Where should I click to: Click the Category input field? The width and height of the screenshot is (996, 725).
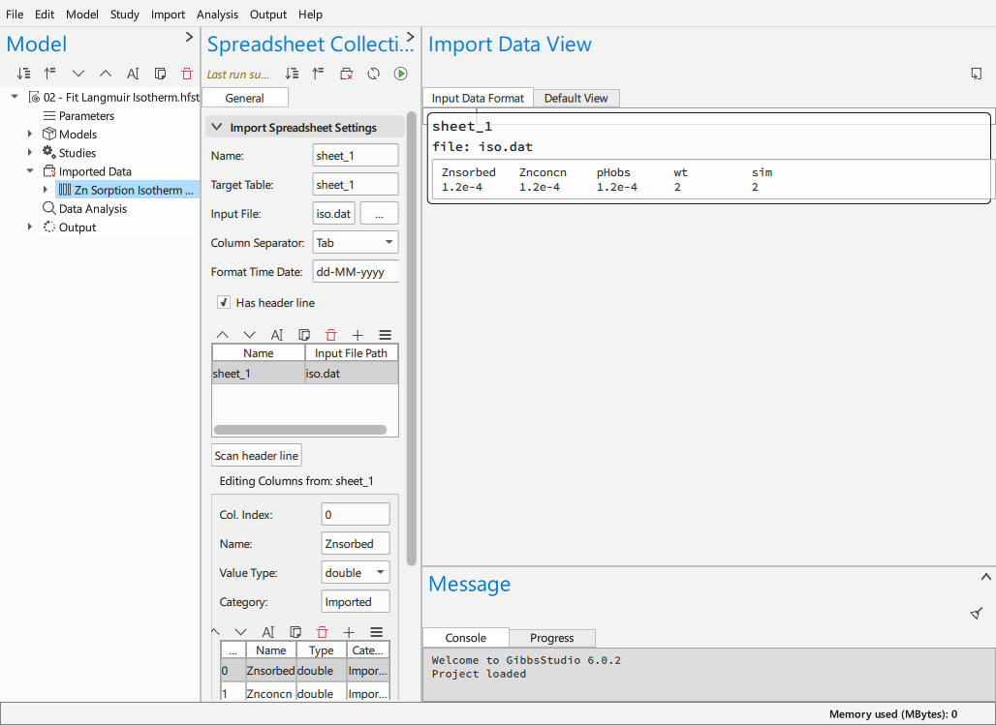pos(356,602)
